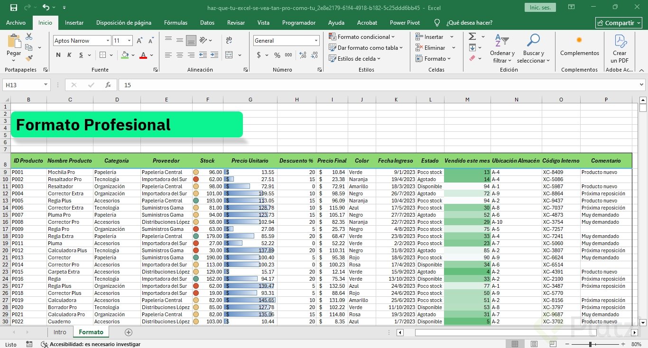Click the decrease decimals icon

(314, 55)
